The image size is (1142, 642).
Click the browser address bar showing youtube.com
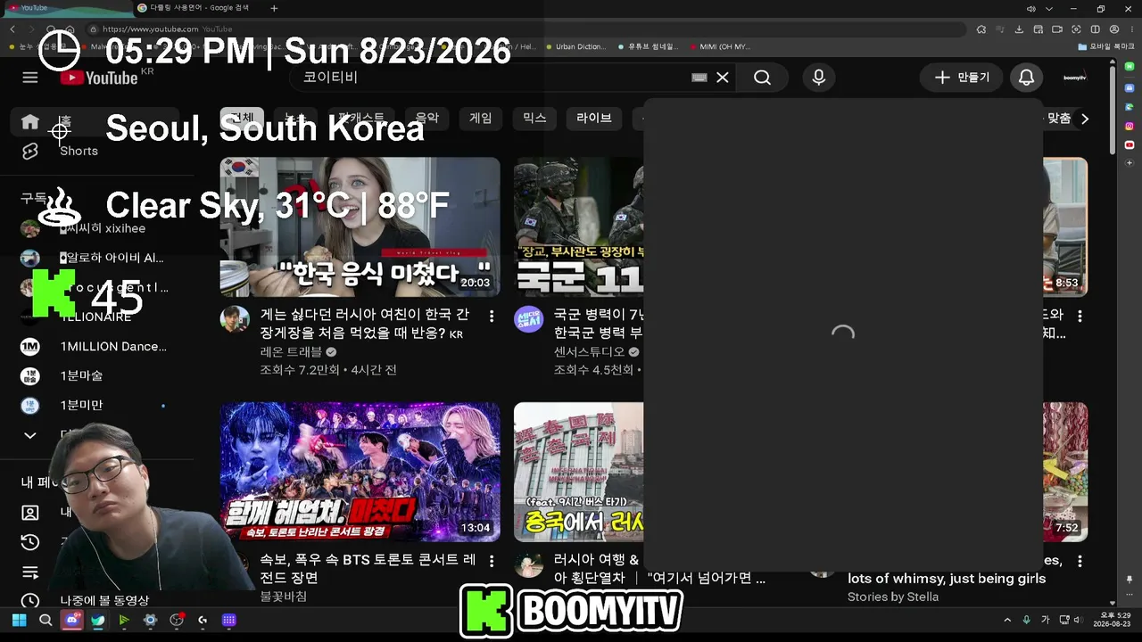526,29
